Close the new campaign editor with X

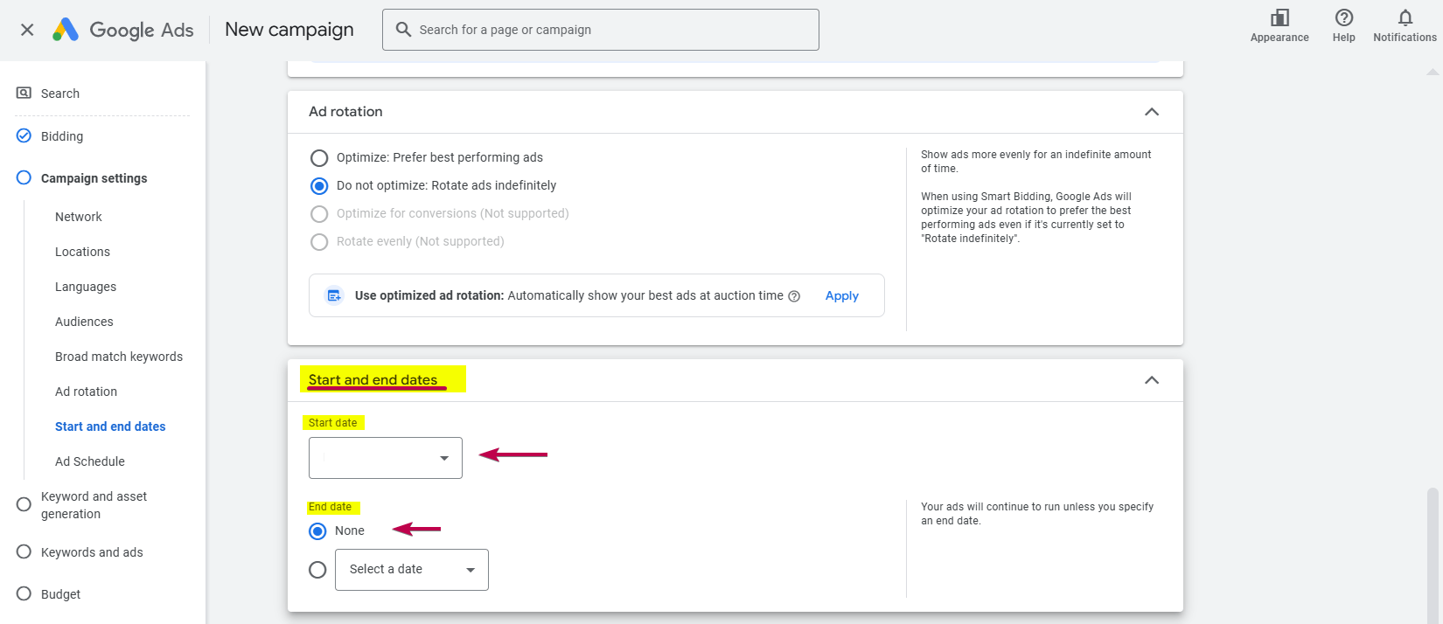point(27,30)
